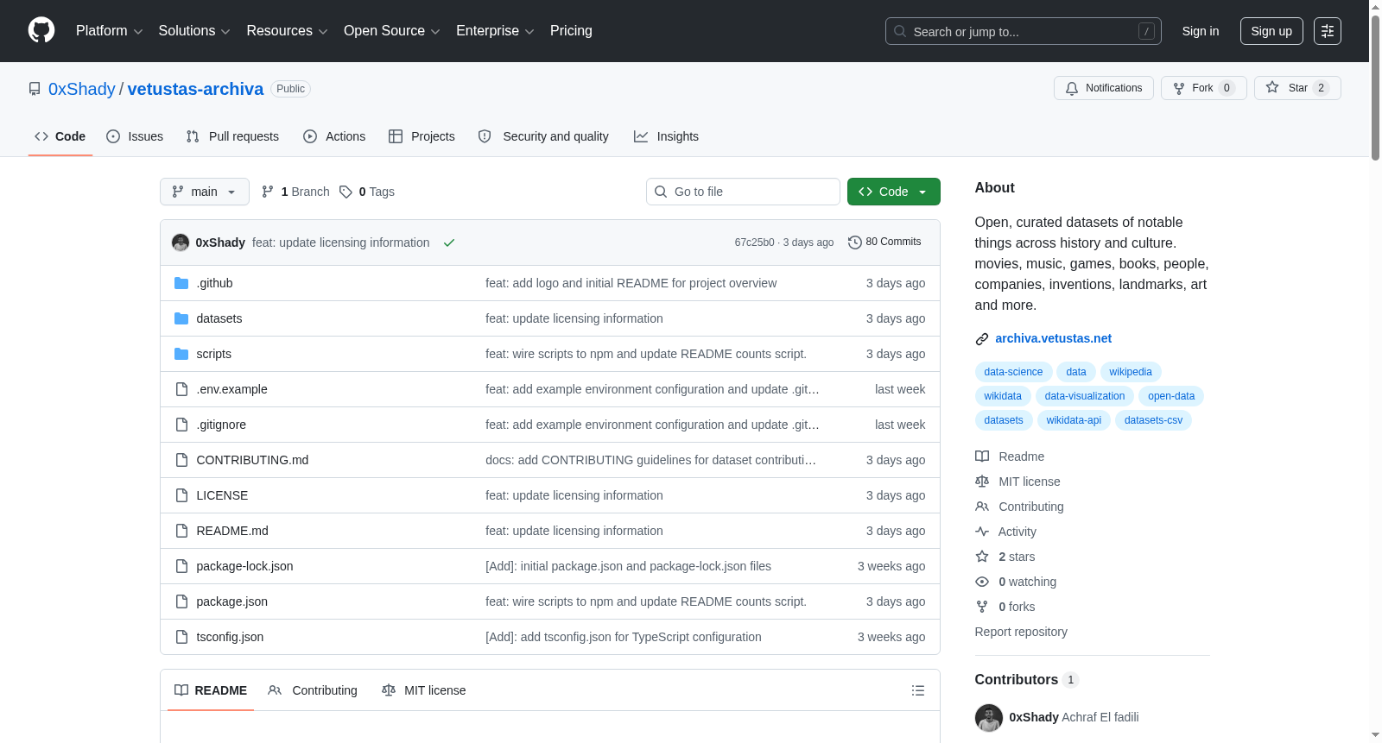Switch to the MIT license tab in README panel
Screen dimensions: 1382x743
(x=424, y=690)
